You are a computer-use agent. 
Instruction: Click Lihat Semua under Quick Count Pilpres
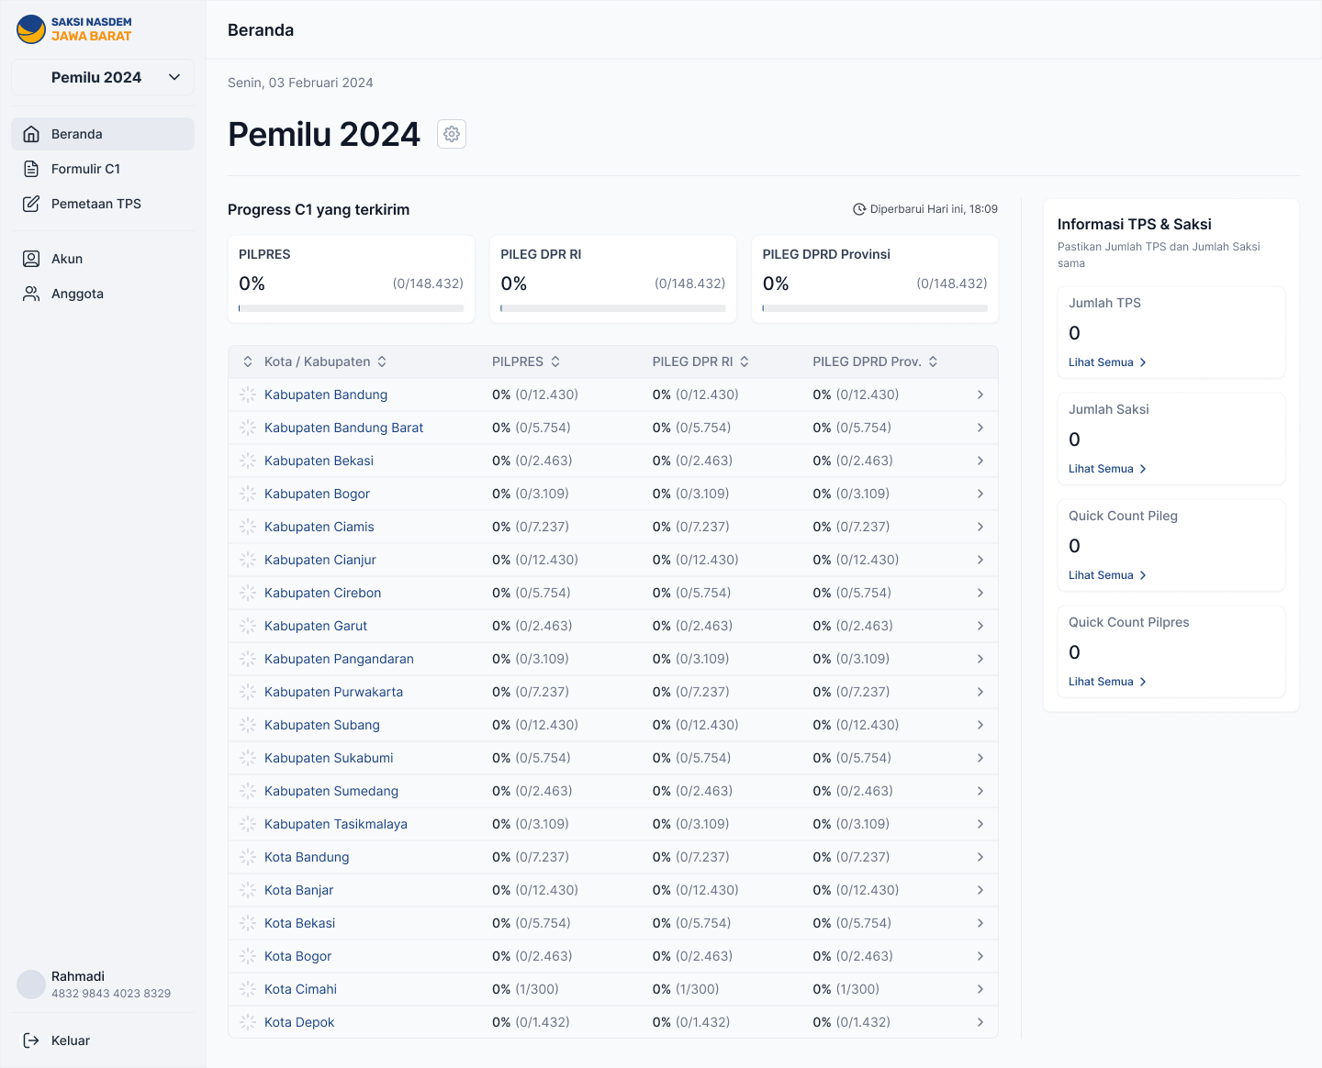point(1107,682)
